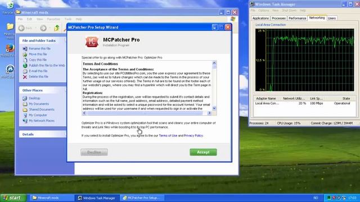Open Edit menu in Minecraft mods window
This screenshot has width=360, height=202.
[29, 19]
